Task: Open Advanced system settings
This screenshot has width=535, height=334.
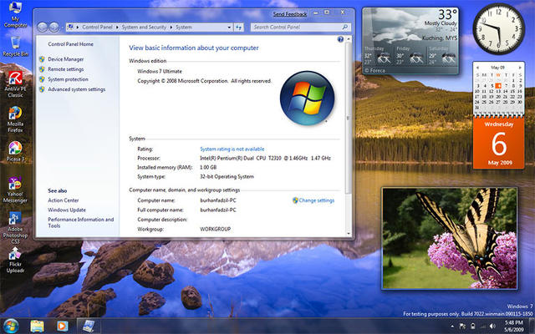Action: click(76, 89)
